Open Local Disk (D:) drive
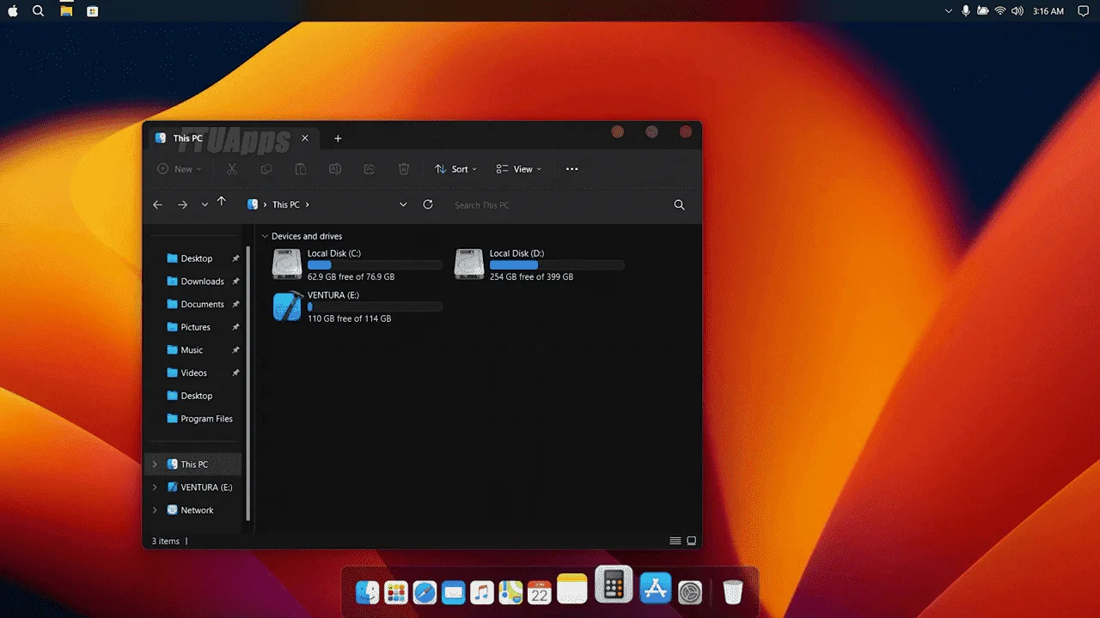 539,264
